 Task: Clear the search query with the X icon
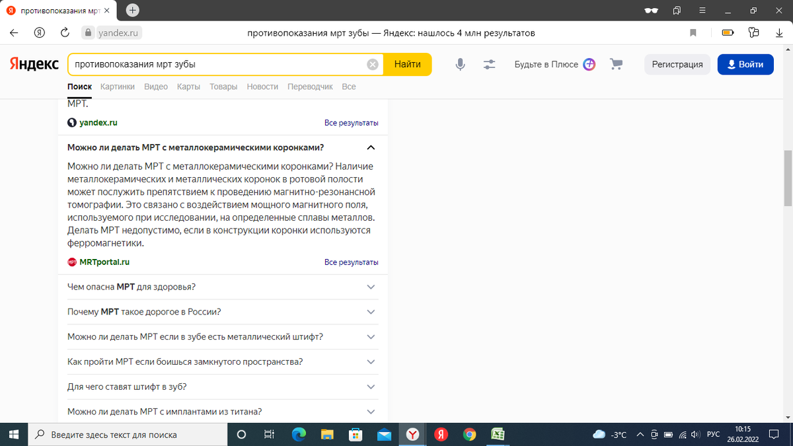[x=373, y=64]
